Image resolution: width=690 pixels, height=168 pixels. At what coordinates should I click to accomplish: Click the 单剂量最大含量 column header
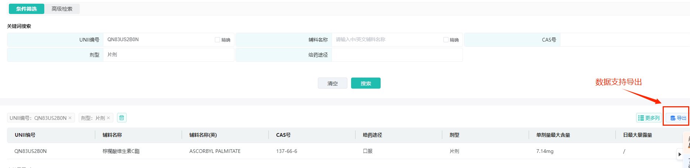coord(553,135)
